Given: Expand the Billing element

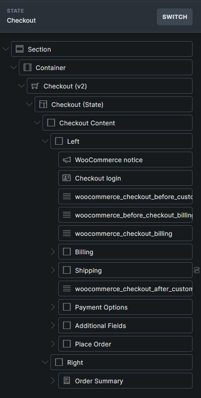Looking at the screenshot, I should pyautogui.click(x=53, y=252).
